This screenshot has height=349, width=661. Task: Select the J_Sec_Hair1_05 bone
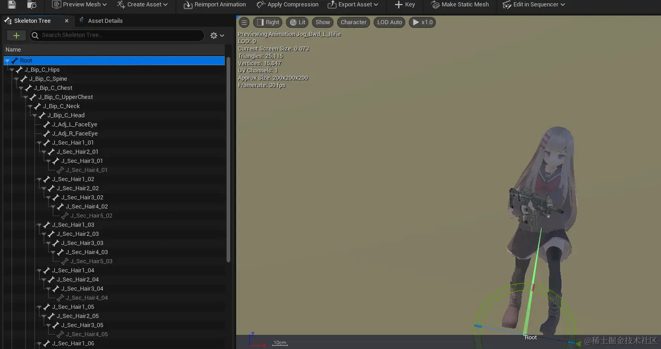click(x=73, y=307)
